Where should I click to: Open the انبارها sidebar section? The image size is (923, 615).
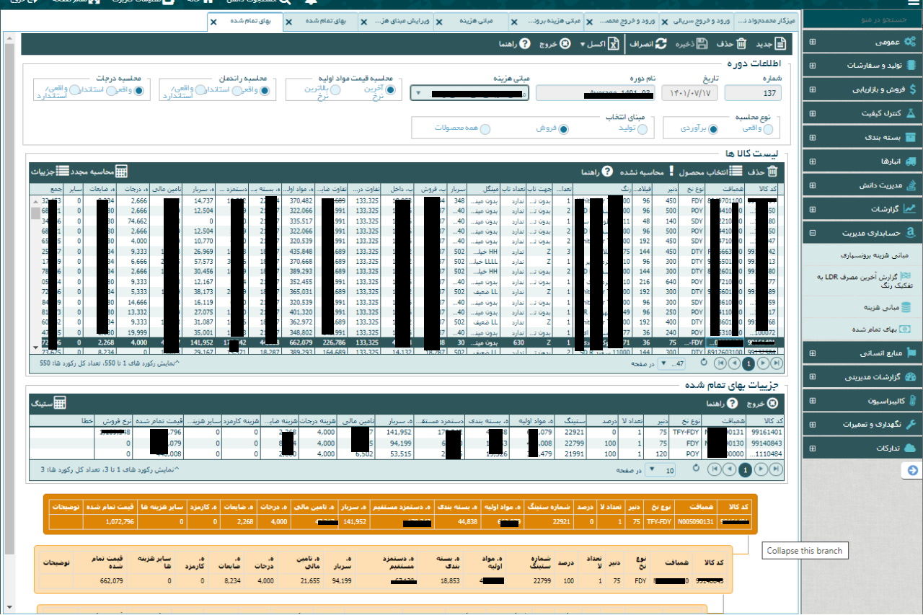point(862,162)
